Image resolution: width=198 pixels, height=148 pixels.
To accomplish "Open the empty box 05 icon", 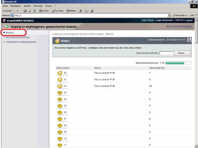I will [60, 106].
